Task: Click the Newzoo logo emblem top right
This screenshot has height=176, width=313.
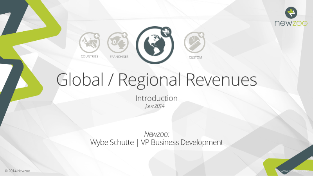Action: pos(291,13)
